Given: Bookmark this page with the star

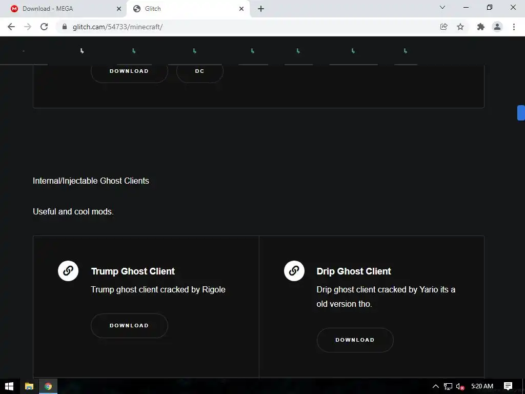Looking at the screenshot, I should [x=460, y=27].
